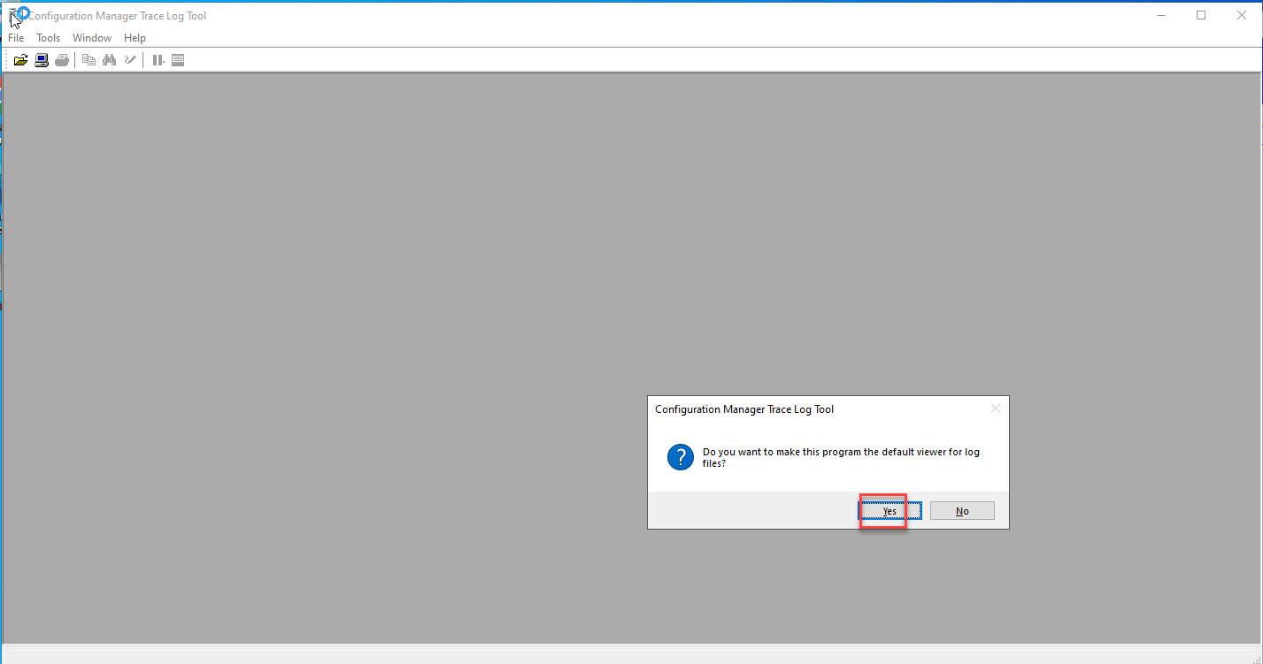Maximize the Trace Log Tool window

coord(1200,15)
